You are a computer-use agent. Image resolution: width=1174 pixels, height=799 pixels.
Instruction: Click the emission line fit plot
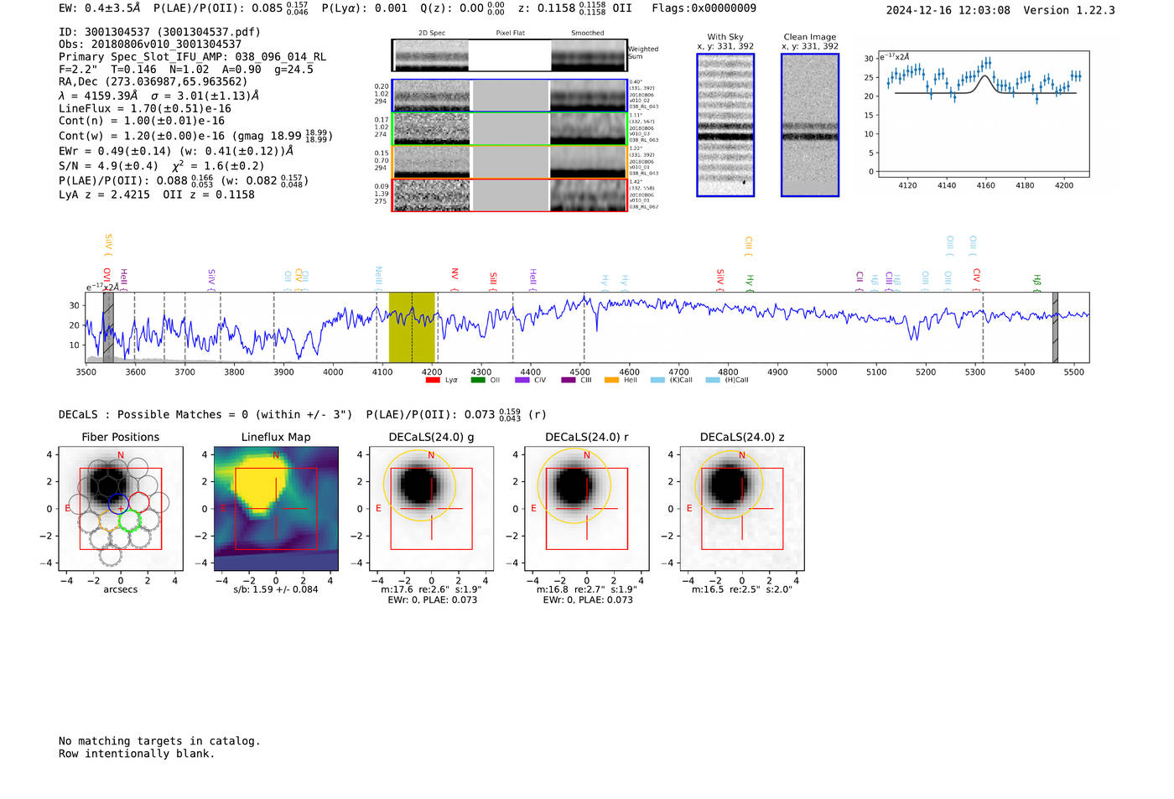click(x=983, y=114)
